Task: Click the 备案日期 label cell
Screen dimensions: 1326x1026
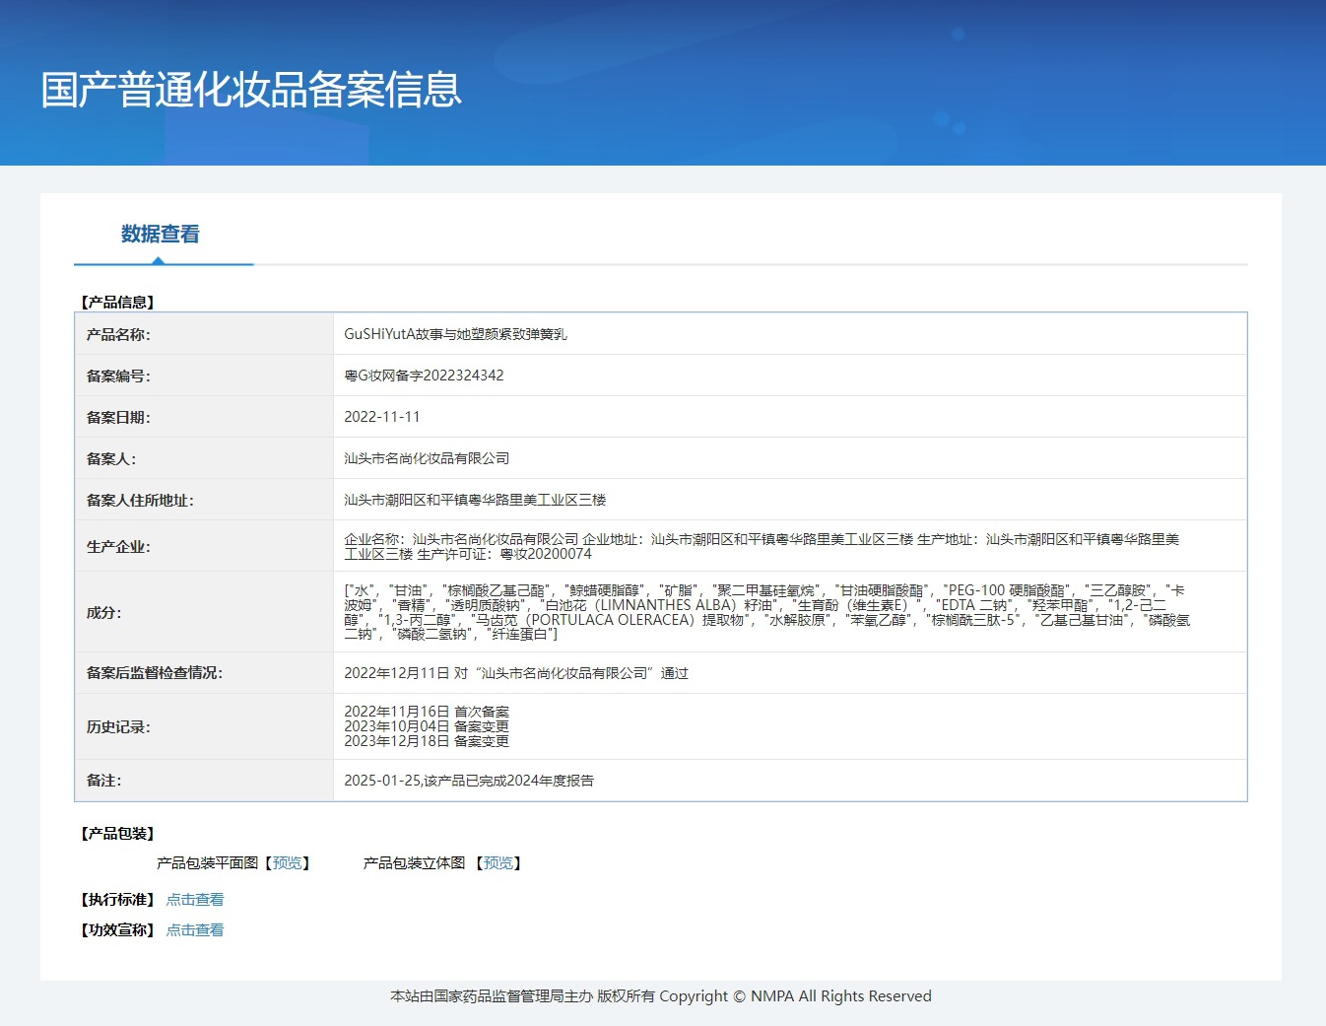Action: pos(205,417)
